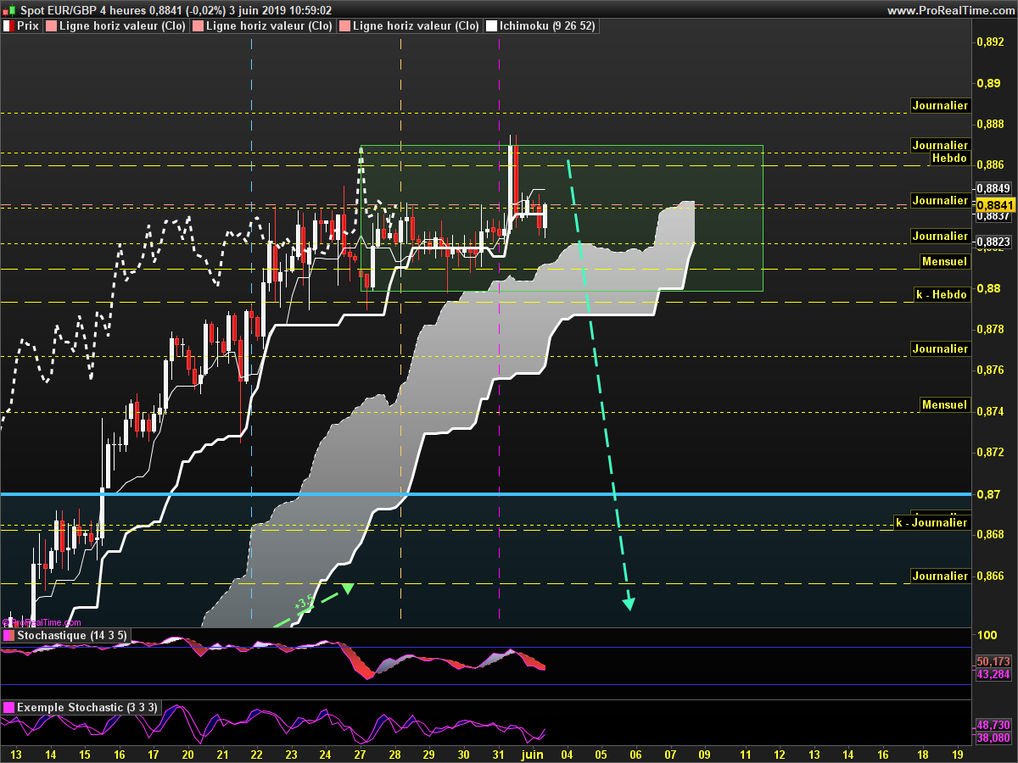The image size is (1018, 763).
Task: Select the k - Journalier level label
Action: [x=931, y=522]
